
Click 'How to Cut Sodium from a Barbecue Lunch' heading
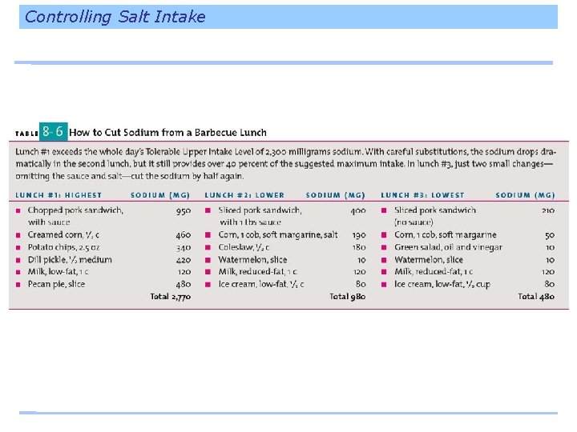coord(167,133)
